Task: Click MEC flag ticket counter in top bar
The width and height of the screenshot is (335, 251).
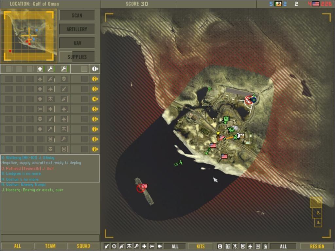Action: [x=278, y=4]
